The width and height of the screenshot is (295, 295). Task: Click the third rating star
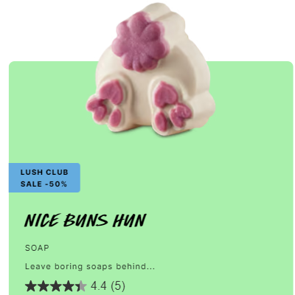56,286
